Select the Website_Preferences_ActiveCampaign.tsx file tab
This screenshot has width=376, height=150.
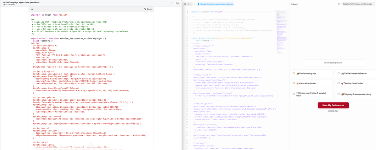pyautogui.click(x=215, y=4)
